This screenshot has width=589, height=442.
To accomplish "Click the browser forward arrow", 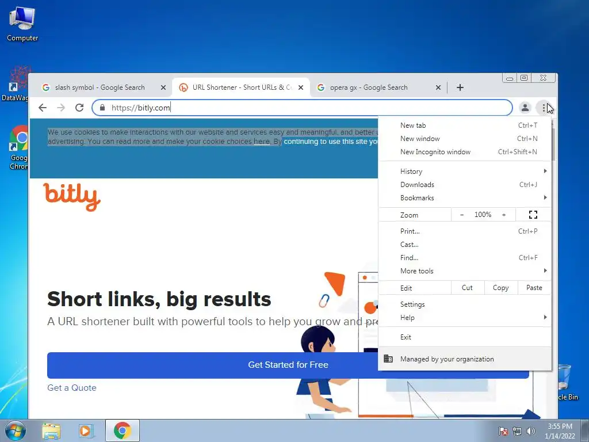I will [61, 108].
